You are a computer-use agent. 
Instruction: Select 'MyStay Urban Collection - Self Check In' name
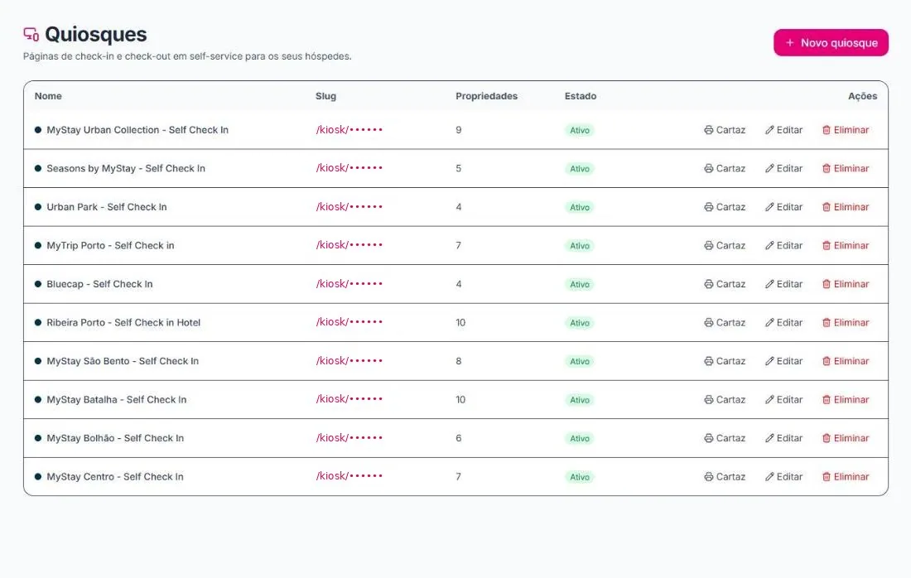tap(137, 130)
